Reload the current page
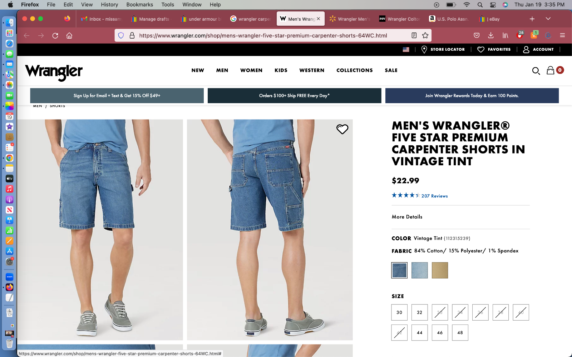572x357 pixels. 55,35
